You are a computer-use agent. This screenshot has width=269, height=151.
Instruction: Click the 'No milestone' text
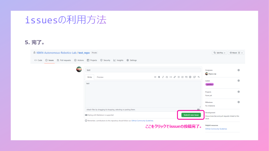pos(210,106)
